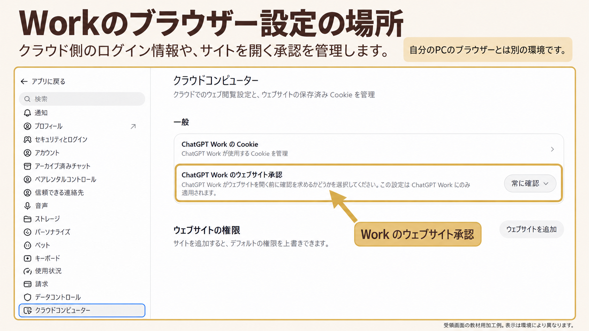The width and height of the screenshot is (589, 331).
Task: Click the ウェブサイトの権限 heading
Action: click(207, 230)
